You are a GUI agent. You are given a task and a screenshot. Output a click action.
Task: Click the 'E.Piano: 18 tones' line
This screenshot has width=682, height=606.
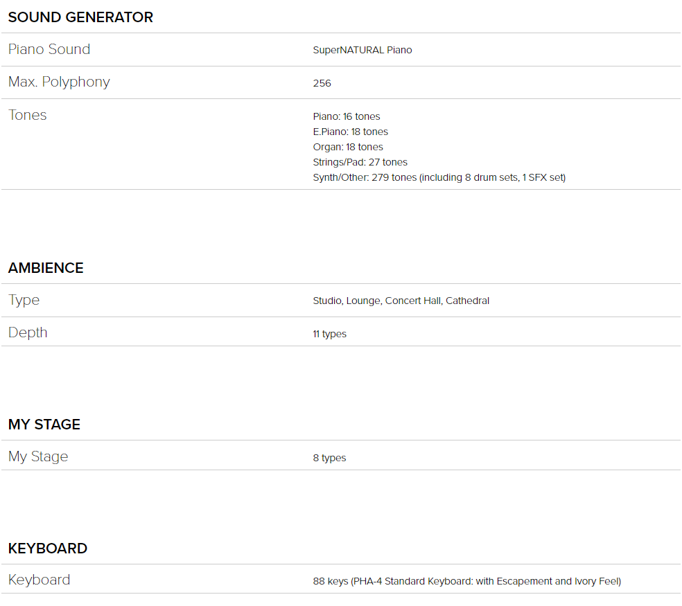[x=350, y=132]
